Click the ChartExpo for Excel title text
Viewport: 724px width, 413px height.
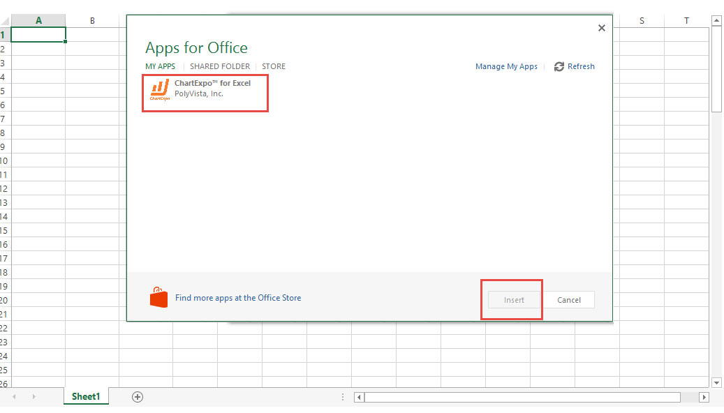(x=212, y=83)
